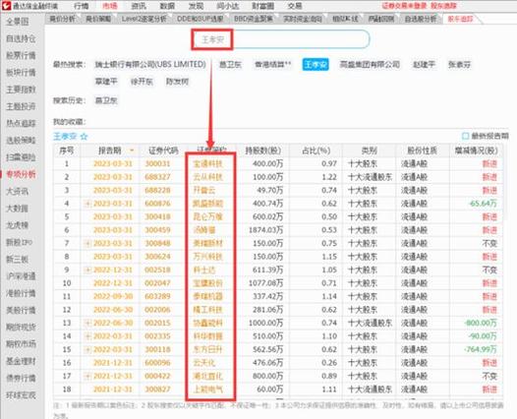Open the sort arrow in 报告期 header

pyautogui.click(x=132, y=150)
